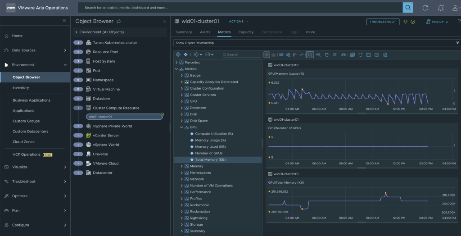
Task: Click the resize handle below the GPU Total Memory chart
Action: (x=362, y=222)
